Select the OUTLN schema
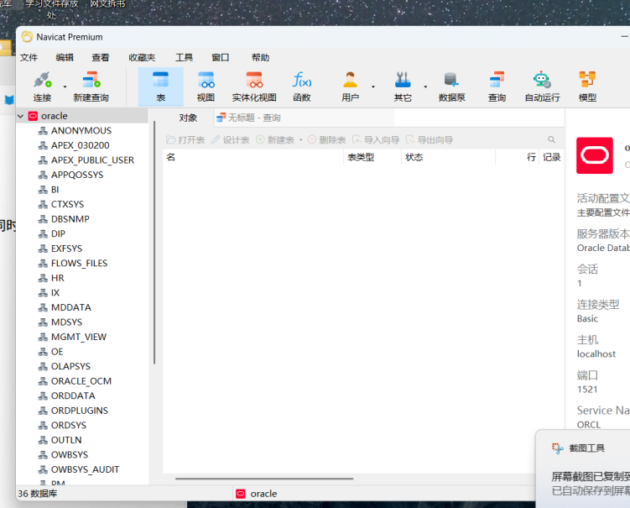The image size is (630, 508). click(66, 441)
